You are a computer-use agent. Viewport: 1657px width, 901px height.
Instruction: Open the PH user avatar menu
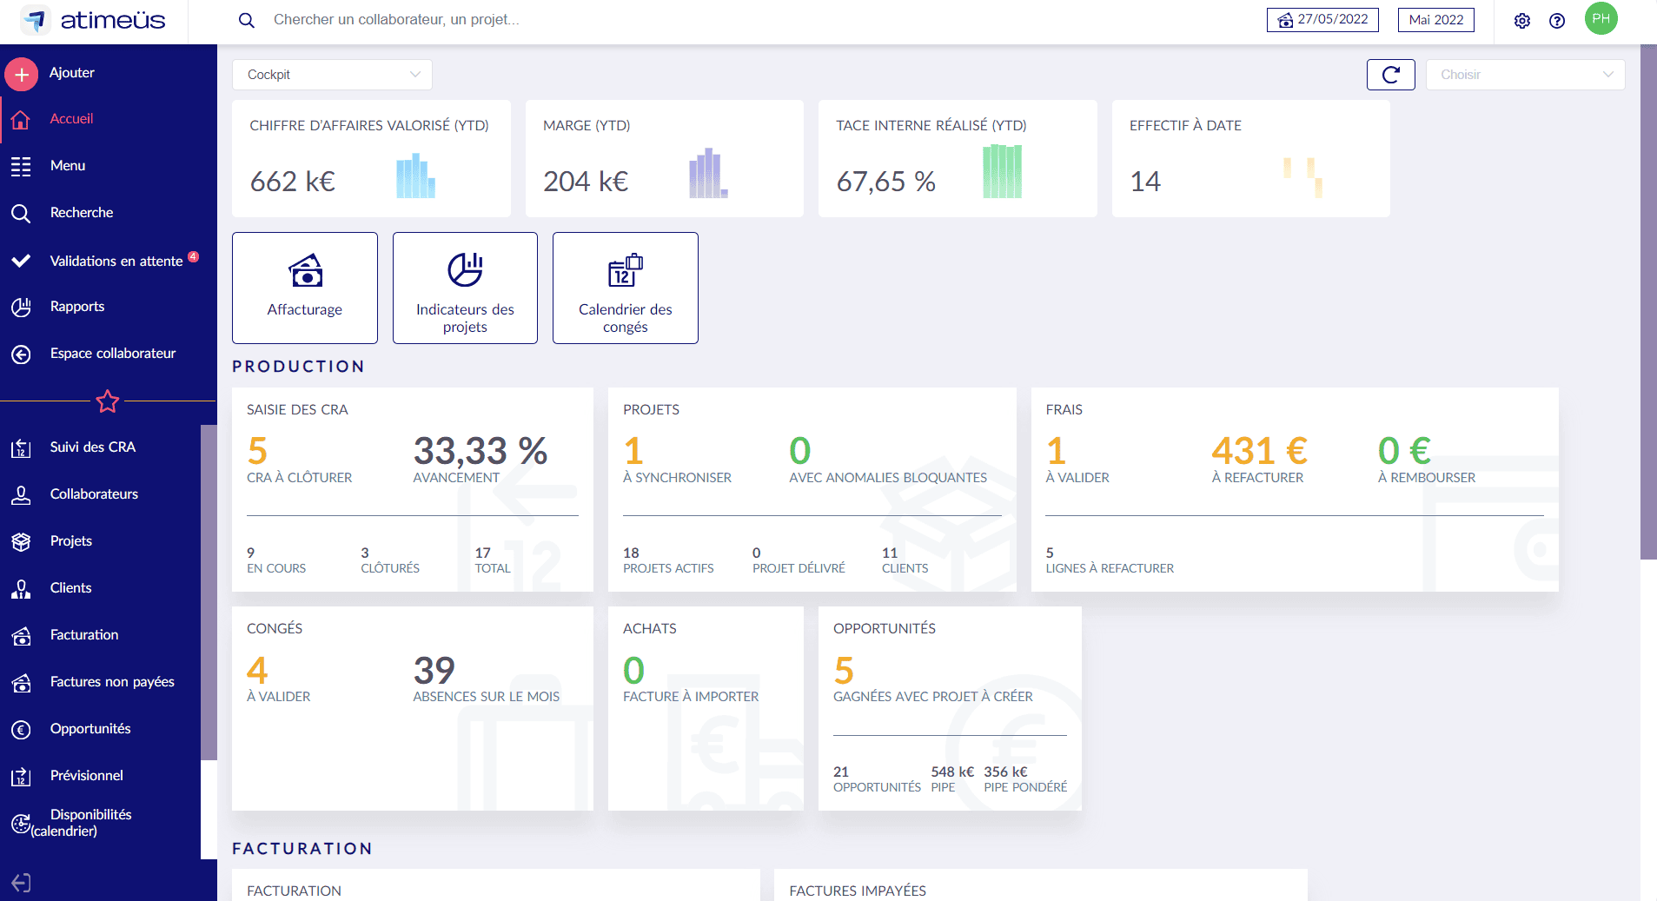(1601, 19)
